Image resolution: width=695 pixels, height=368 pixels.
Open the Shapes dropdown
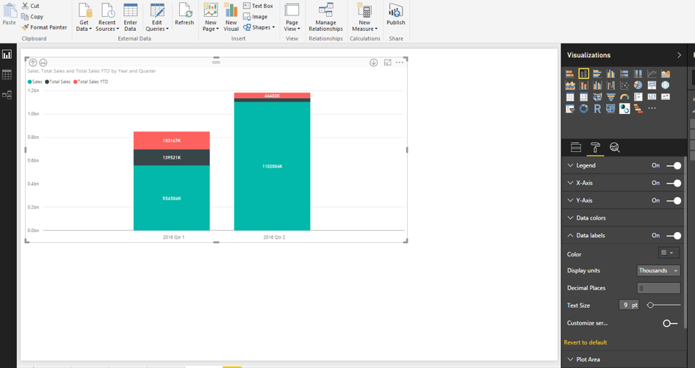tap(259, 27)
